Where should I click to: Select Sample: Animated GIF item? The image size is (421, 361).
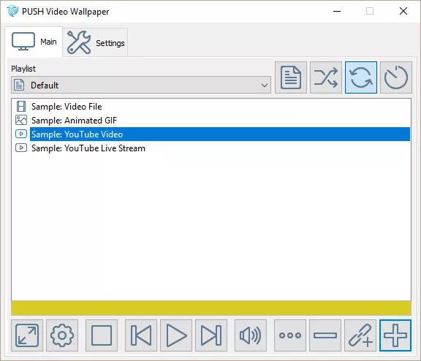[74, 121]
